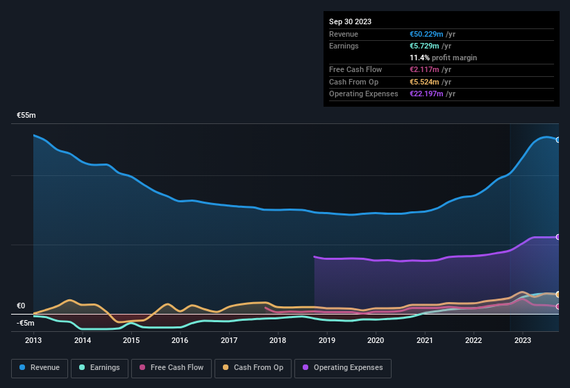Image resolution: width=570 pixels, height=388 pixels.
Task: Click the teal Earnings dot in the legend
Action: (83, 368)
